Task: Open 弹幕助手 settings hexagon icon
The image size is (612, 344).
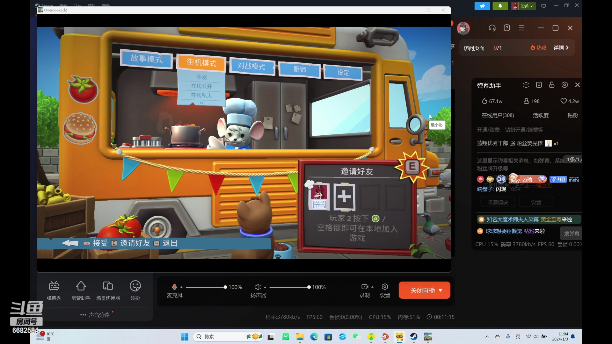Action: [x=565, y=85]
